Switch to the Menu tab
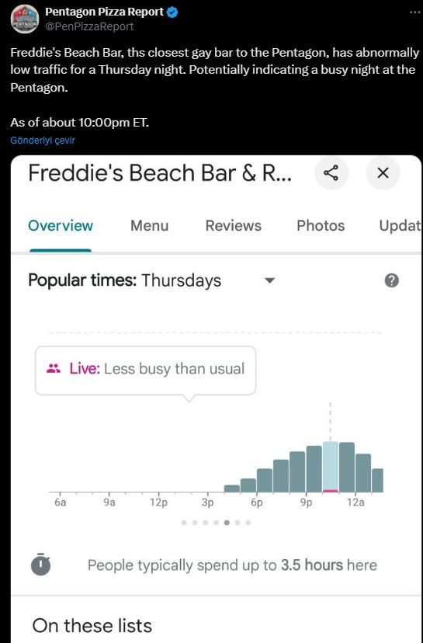The image size is (423, 643). 149,225
